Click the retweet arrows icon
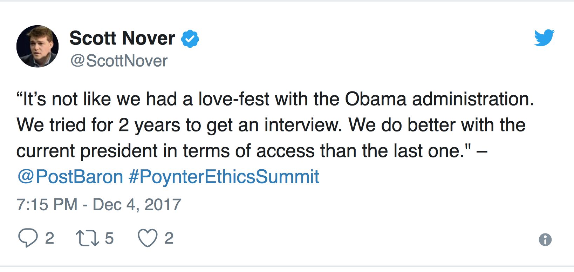 88,238
